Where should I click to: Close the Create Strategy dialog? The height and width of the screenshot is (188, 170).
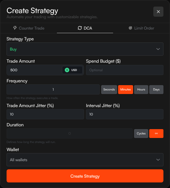(158, 12)
